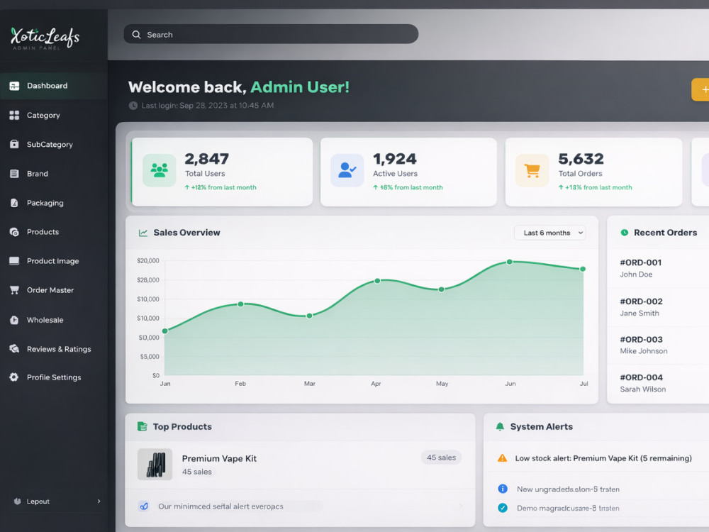Open order #ORD-004 Sarah Wilson
The image size is (709, 532).
[658, 383]
